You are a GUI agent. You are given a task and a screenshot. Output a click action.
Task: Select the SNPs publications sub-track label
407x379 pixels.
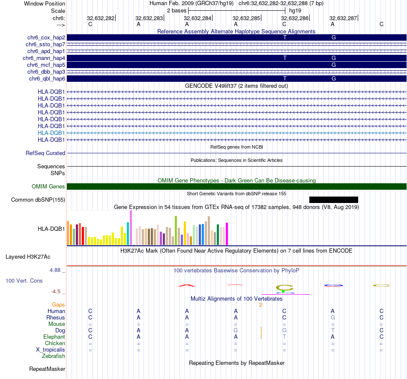pos(58,173)
